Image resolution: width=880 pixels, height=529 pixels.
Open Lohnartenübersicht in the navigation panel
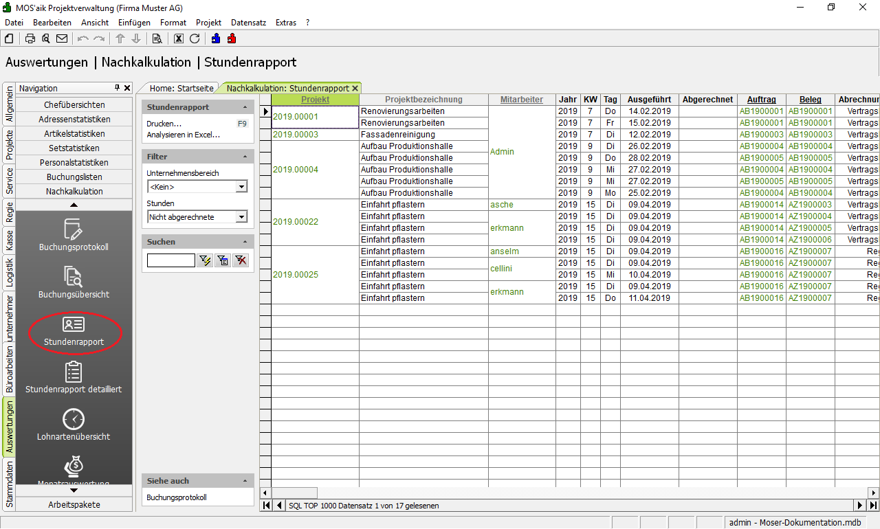74,424
